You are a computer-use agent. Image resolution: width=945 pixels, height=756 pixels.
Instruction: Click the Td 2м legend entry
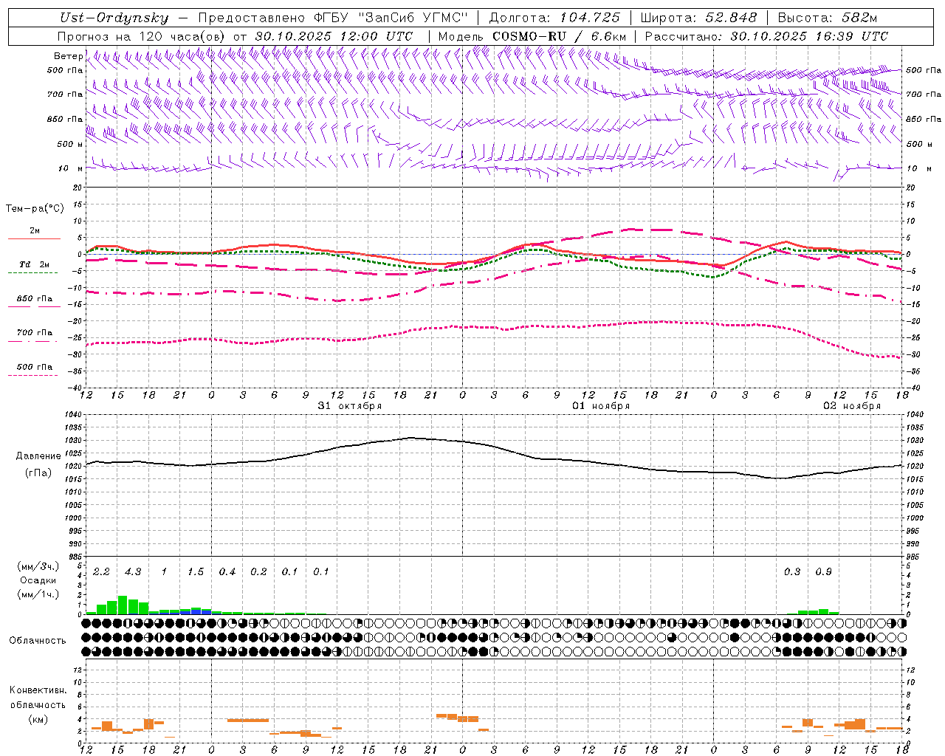(35, 264)
